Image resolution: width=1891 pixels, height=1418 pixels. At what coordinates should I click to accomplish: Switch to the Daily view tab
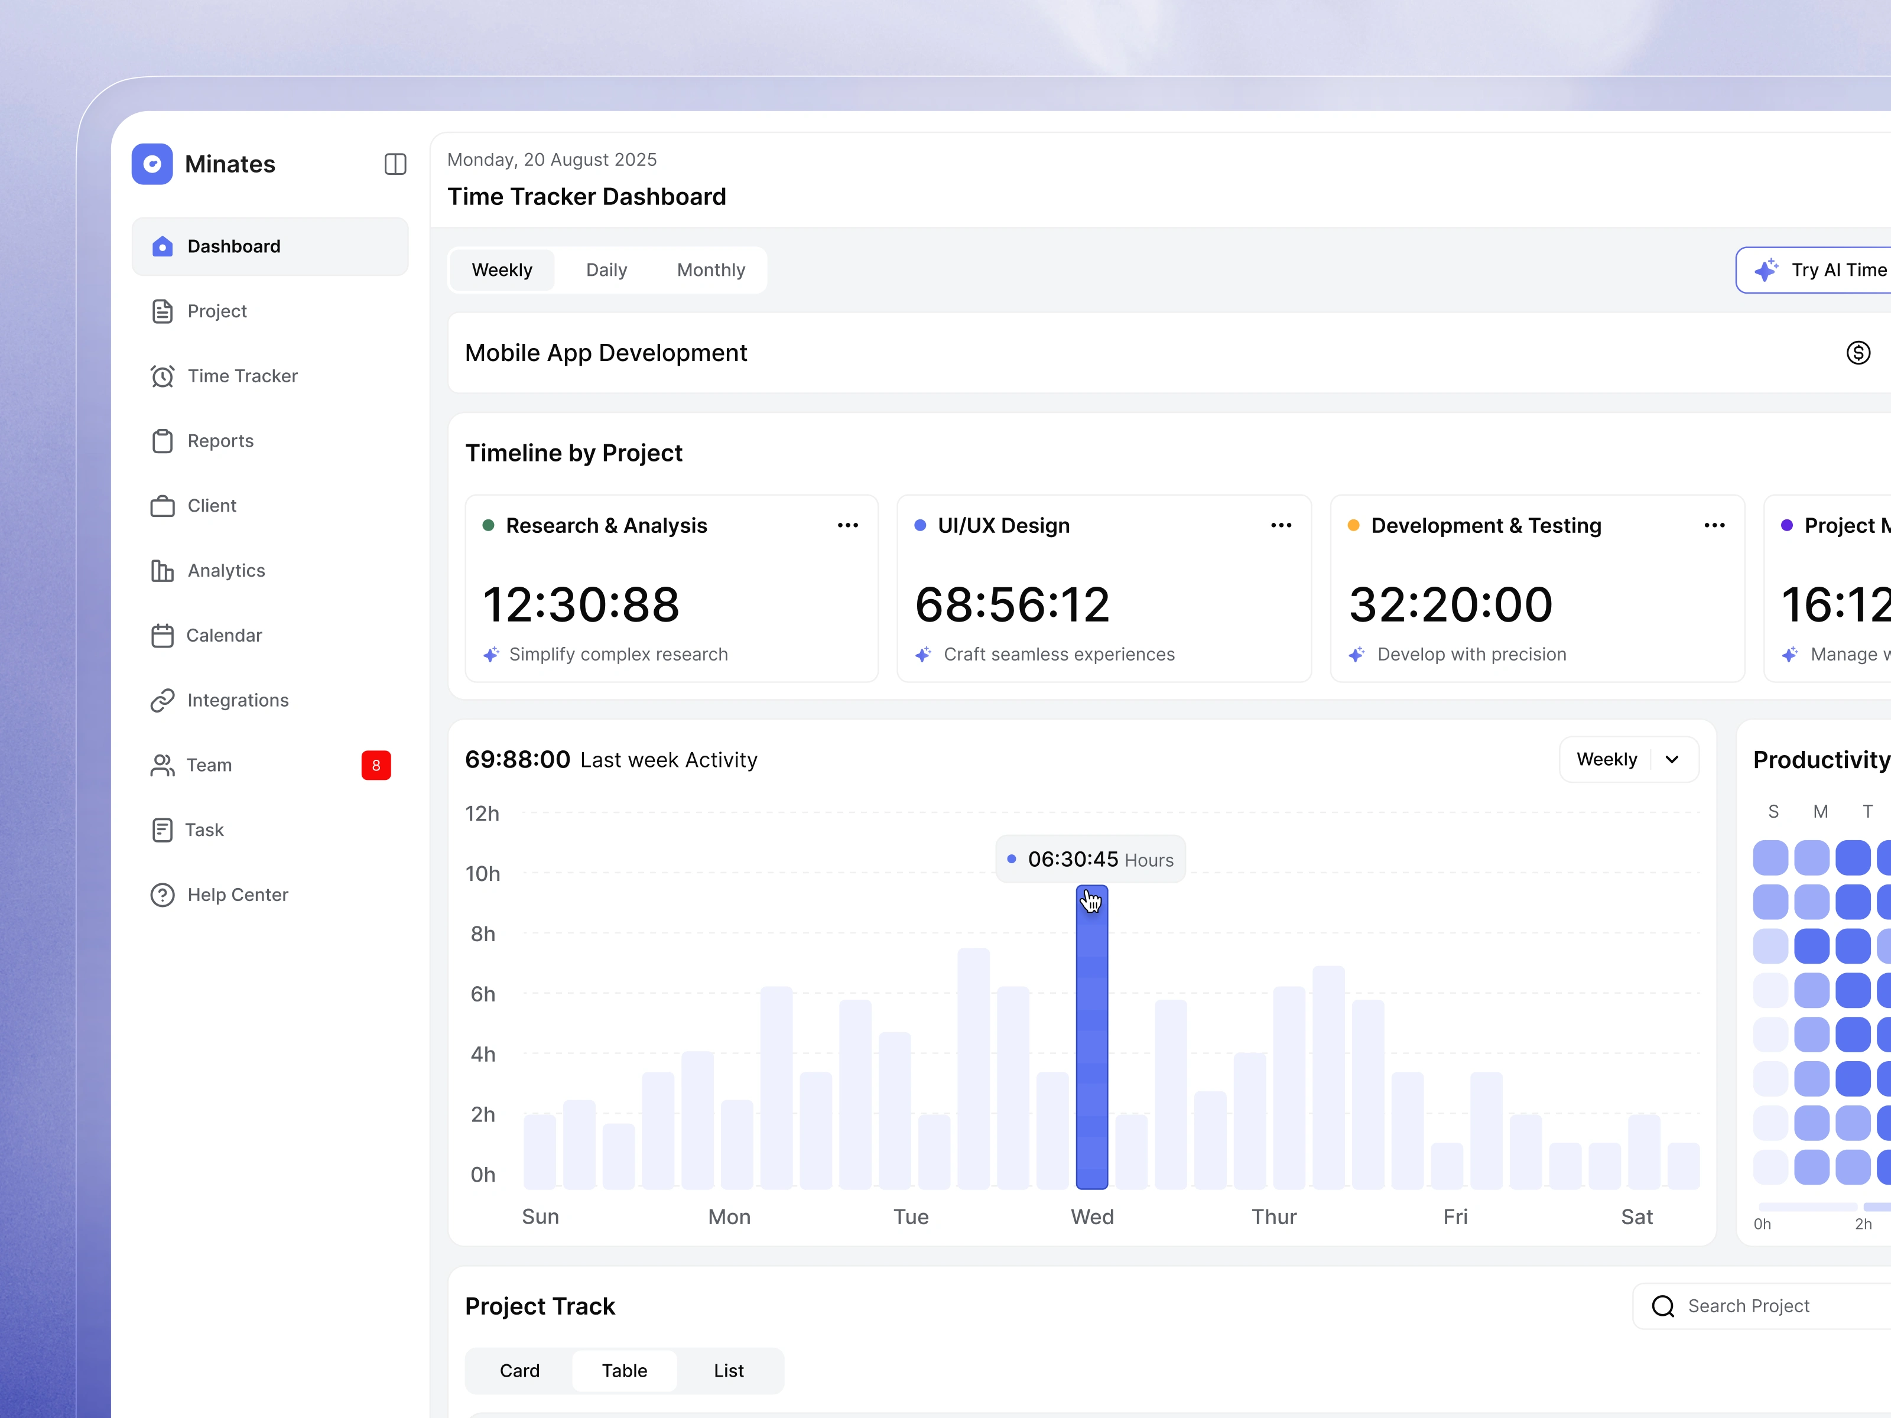(x=606, y=270)
